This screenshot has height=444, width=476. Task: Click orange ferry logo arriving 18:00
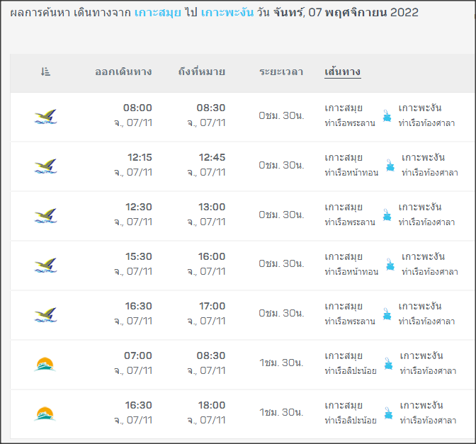(x=45, y=414)
